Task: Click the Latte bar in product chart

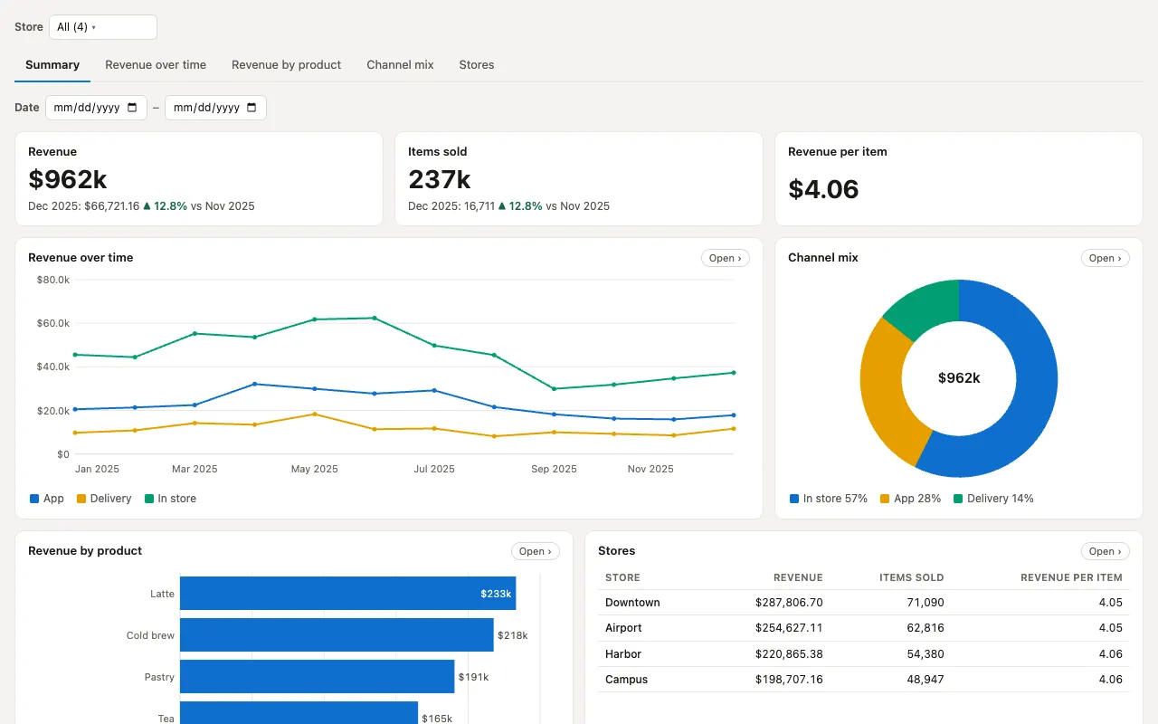Action: pos(348,594)
